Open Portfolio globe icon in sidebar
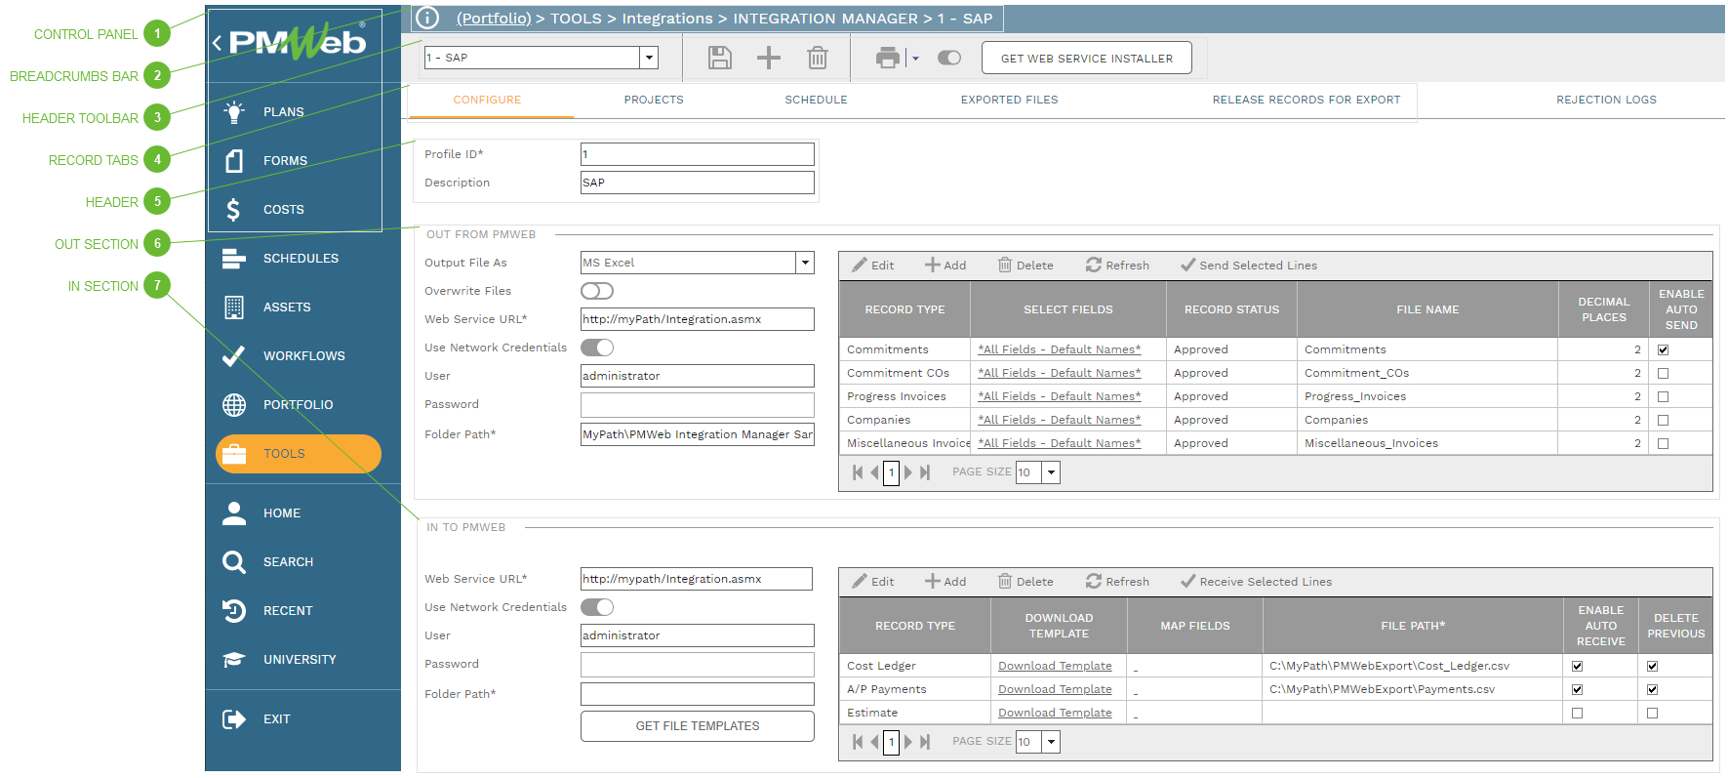 (x=234, y=405)
